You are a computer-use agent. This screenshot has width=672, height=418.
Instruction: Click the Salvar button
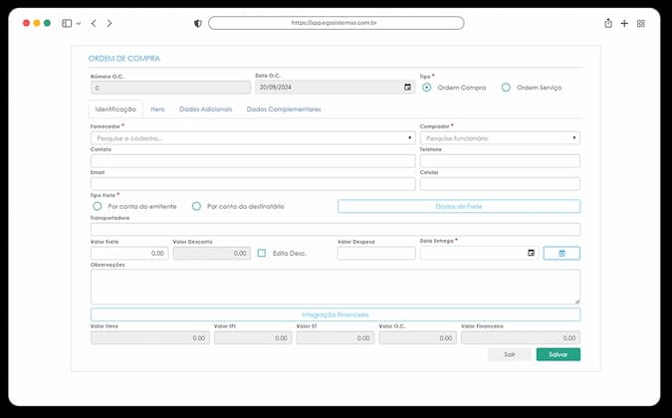(558, 354)
